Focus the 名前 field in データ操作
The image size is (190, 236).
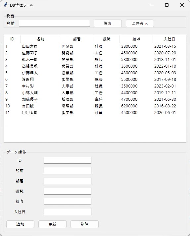click(x=68, y=170)
